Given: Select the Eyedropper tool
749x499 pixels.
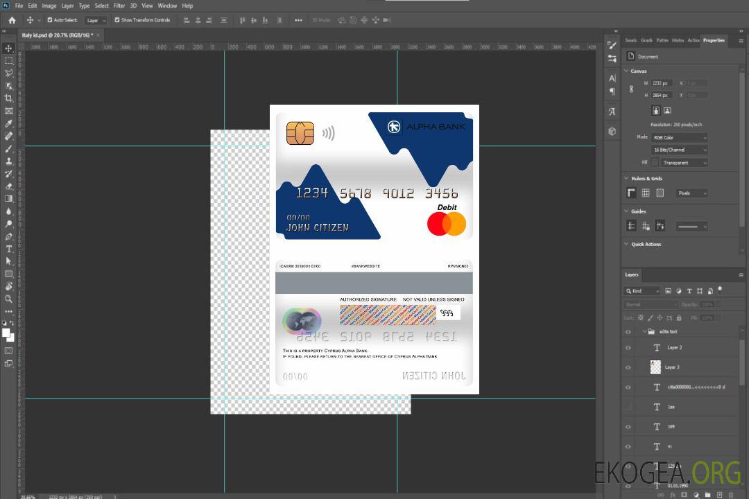Looking at the screenshot, I should 8,123.
